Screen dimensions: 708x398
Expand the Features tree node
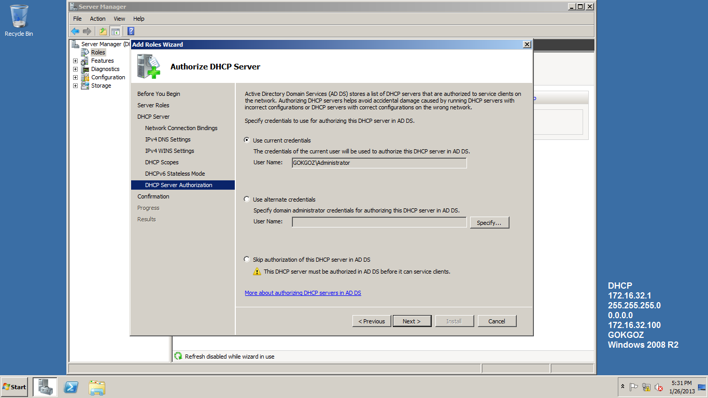(75, 61)
